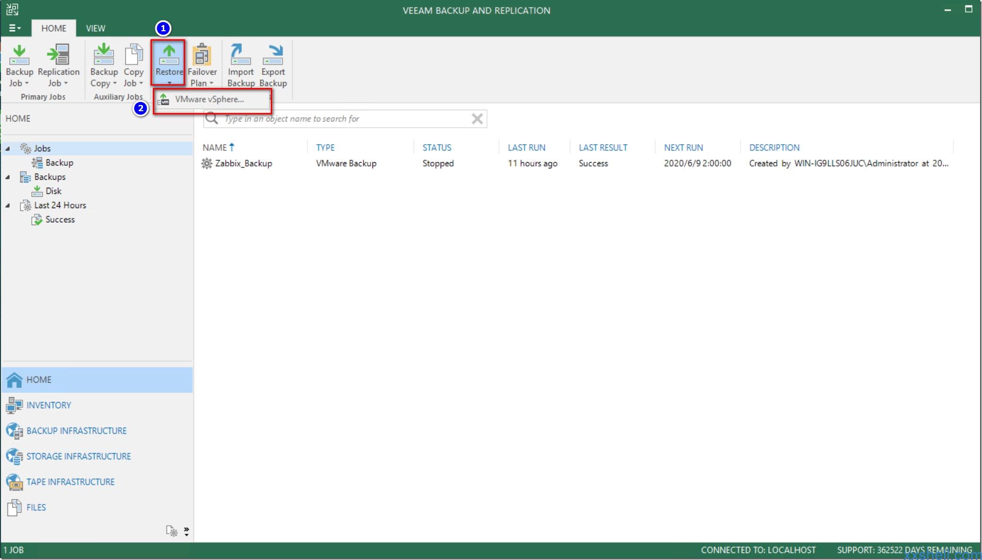The height and width of the screenshot is (560, 982).
Task: Select the Zabbix_Backup job row
Action: point(576,164)
